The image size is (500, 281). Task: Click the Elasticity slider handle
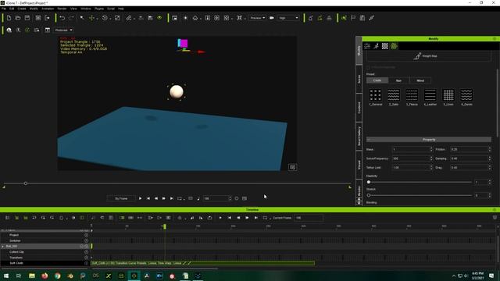(369, 182)
